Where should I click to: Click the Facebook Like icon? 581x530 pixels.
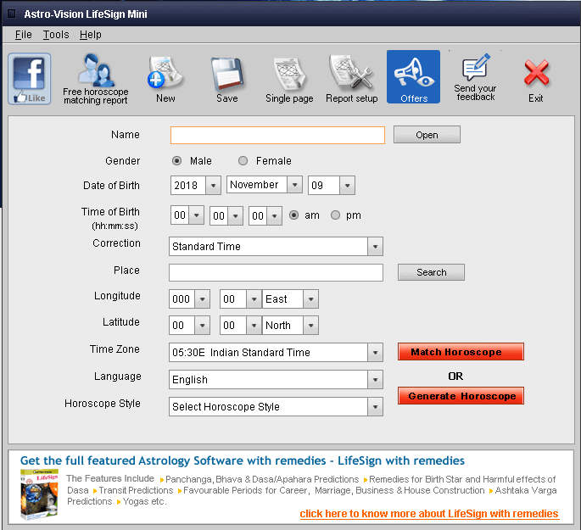click(30, 79)
